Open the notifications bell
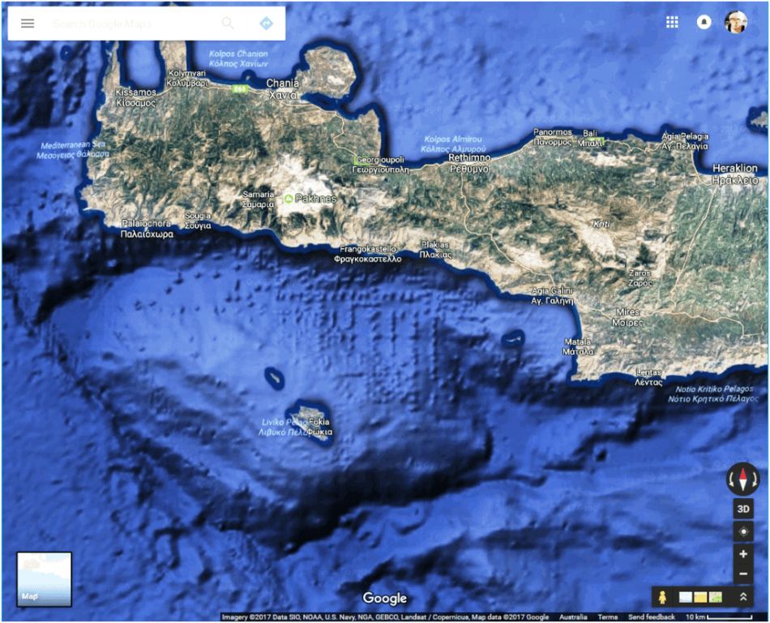Viewport: 770px width, 623px height. click(704, 22)
